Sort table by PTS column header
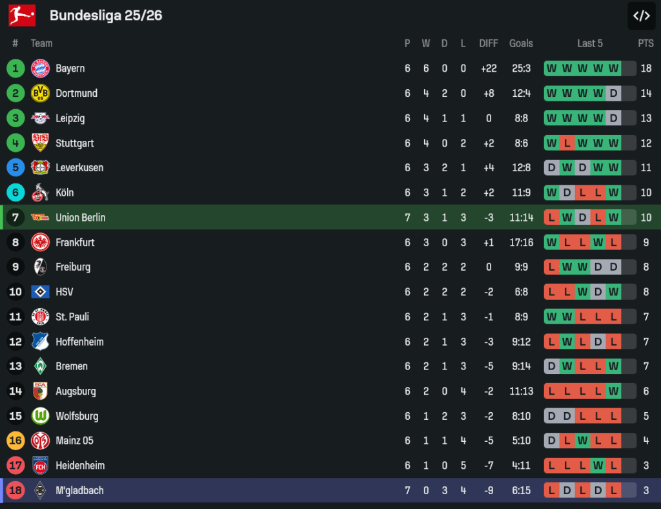 tap(646, 43)
